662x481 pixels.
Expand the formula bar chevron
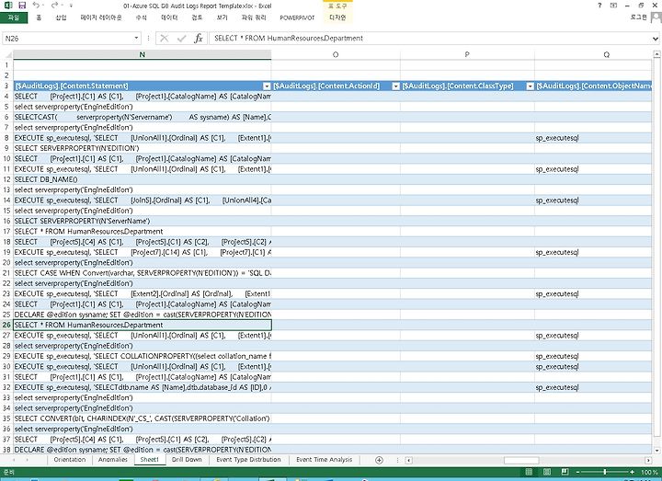coord(656,39)
